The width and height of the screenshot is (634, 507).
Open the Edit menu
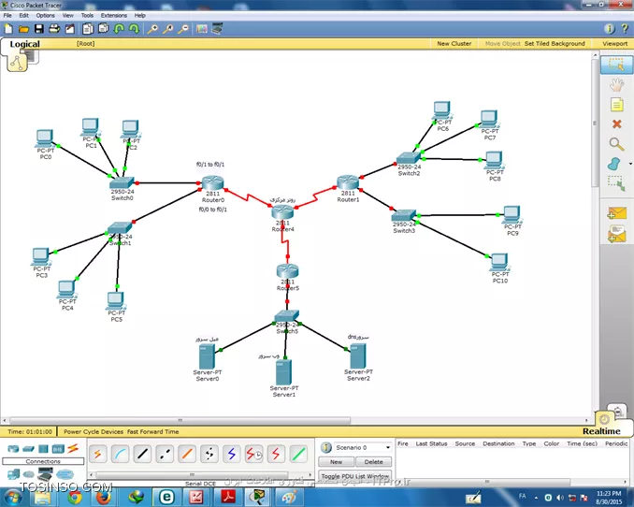coord(24,15)
